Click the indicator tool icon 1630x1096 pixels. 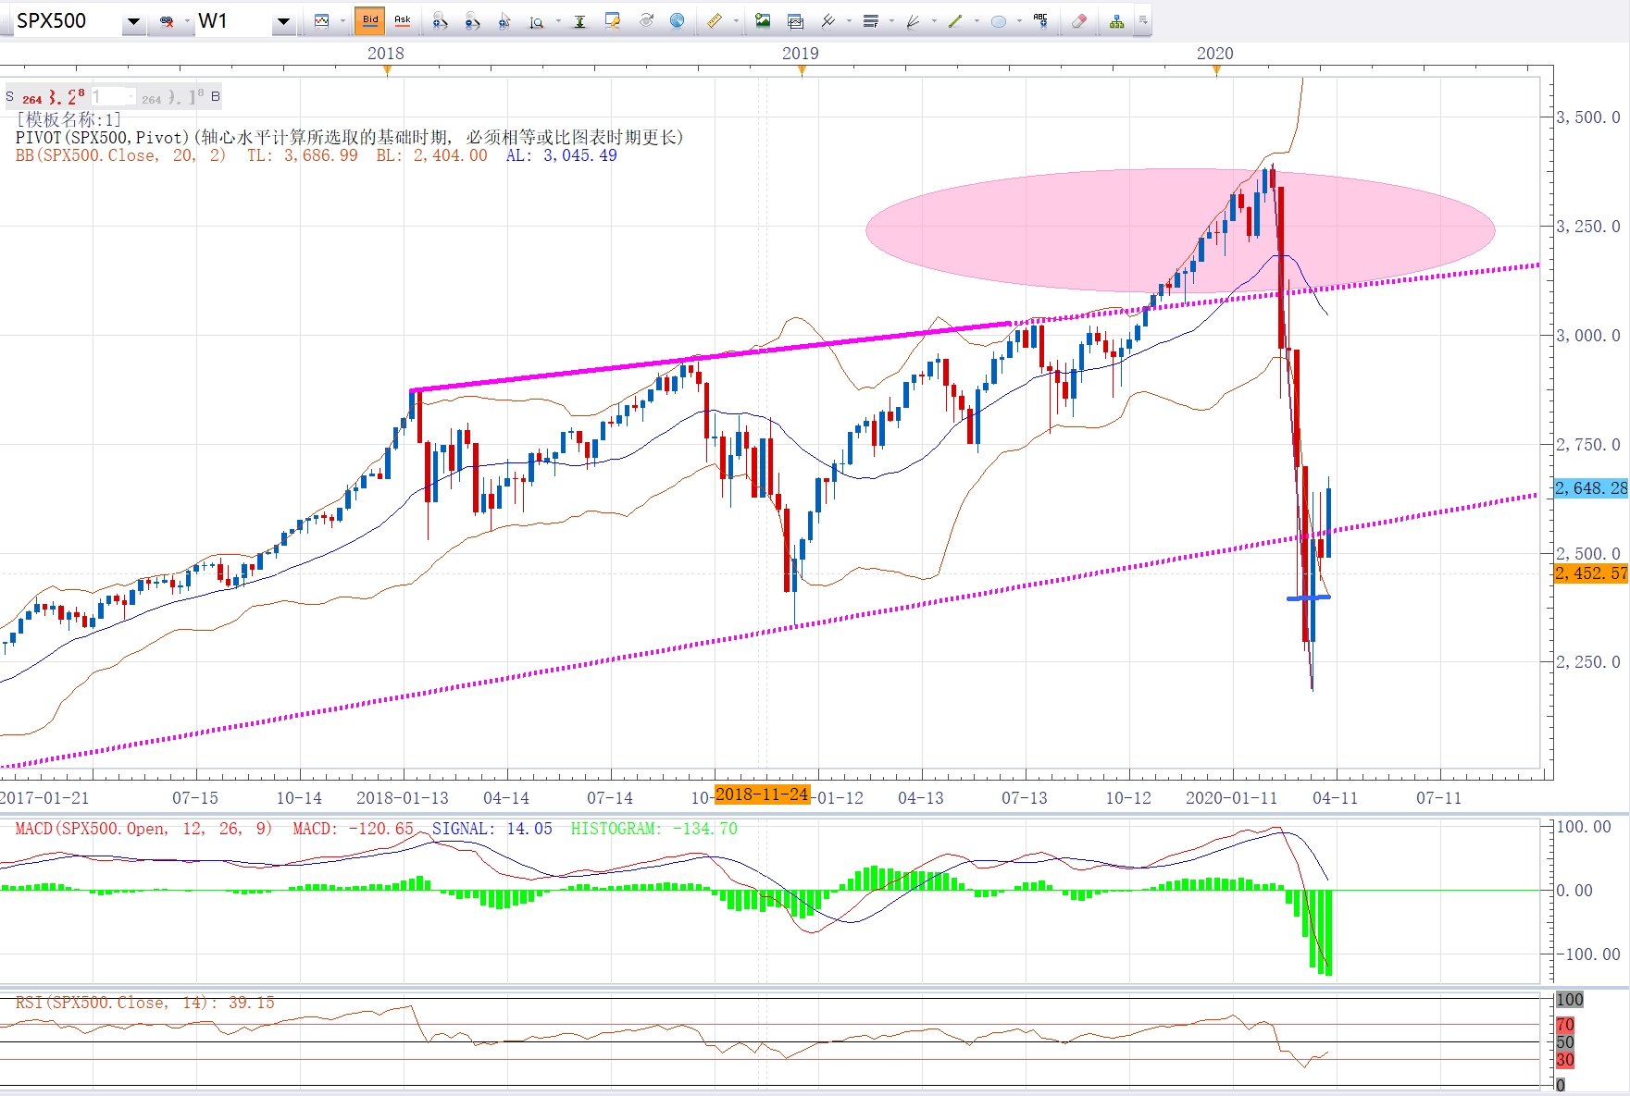tap(827, 20)
